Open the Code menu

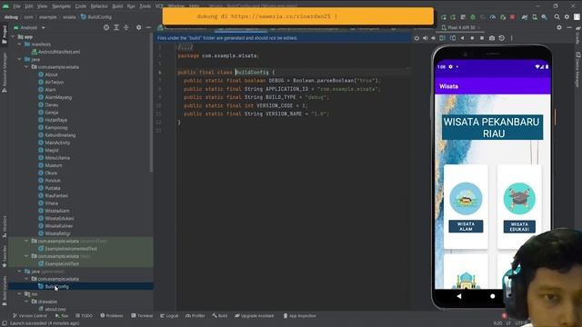pos(81,6)
